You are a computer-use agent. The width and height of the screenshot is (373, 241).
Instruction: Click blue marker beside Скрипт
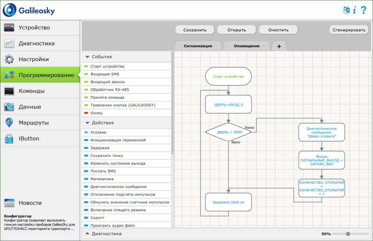(x=86, y=218)
